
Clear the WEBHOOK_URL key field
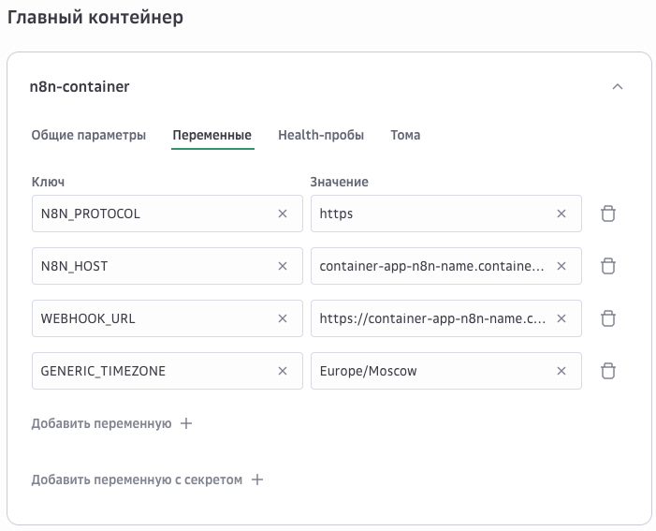pyautogui.click(x=283, y=318)
